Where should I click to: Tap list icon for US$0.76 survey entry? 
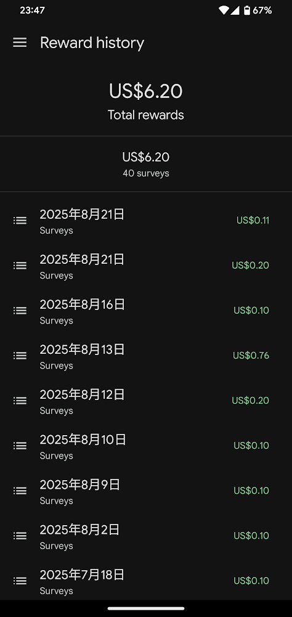point(20,356)
